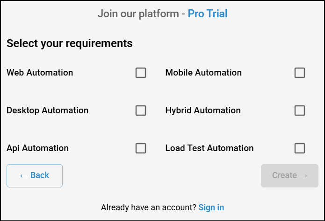Enable the Mobile Automation checkbox

pyautogui.click(x=300, y=73)
